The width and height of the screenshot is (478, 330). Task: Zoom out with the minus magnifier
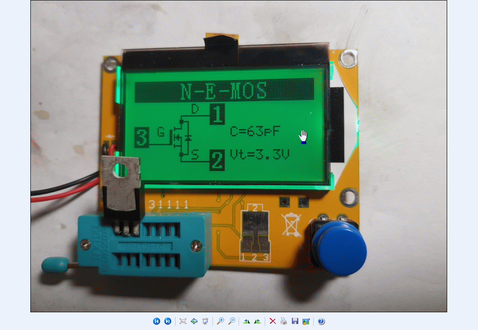pos(231,321)
